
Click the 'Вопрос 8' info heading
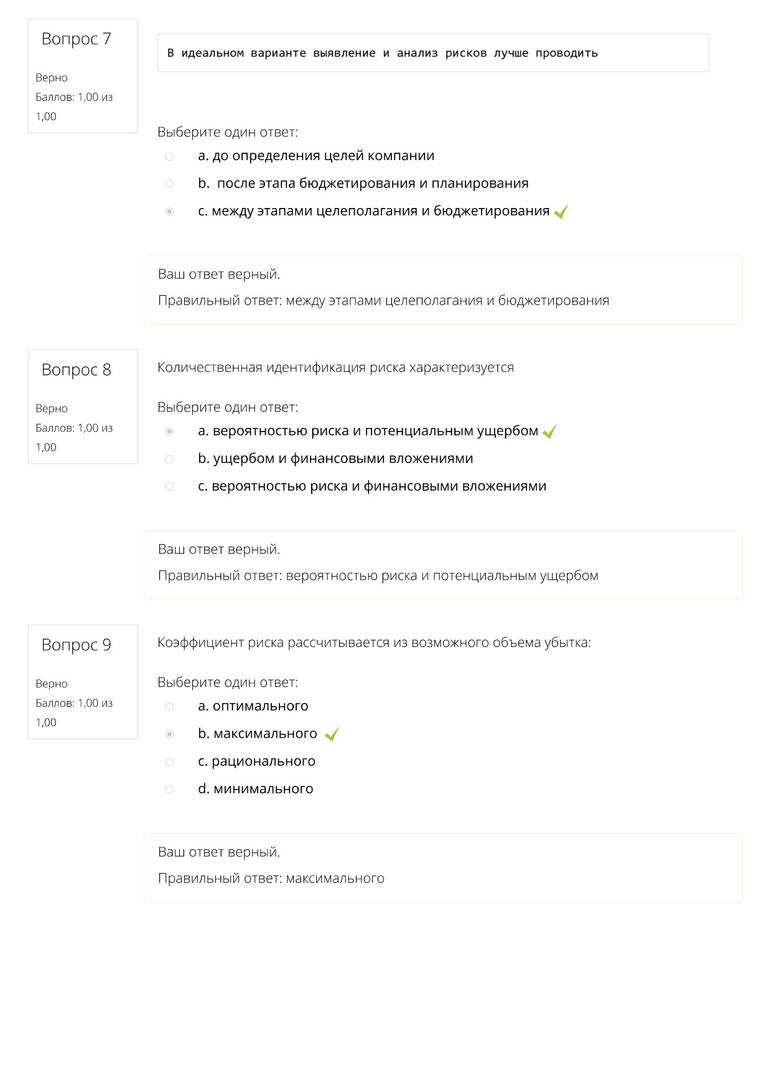pos(76,370)
